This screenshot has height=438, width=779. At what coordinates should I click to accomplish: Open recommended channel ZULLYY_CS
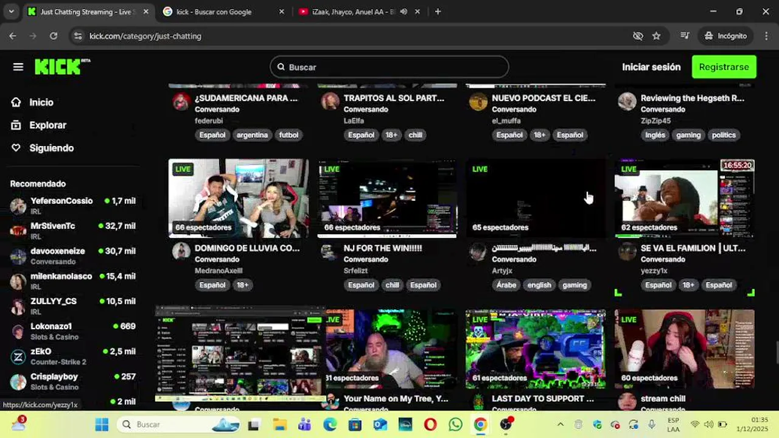pos(73,306)
